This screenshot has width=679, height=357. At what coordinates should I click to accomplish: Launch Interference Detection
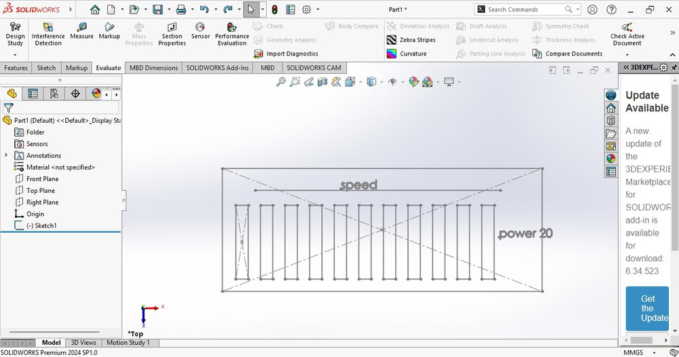(x=48, y=34)
